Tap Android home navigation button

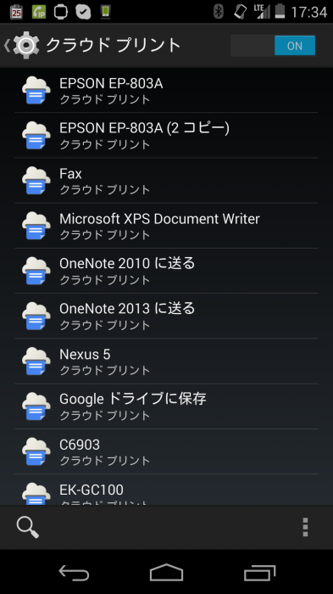(x=166, y=572)
